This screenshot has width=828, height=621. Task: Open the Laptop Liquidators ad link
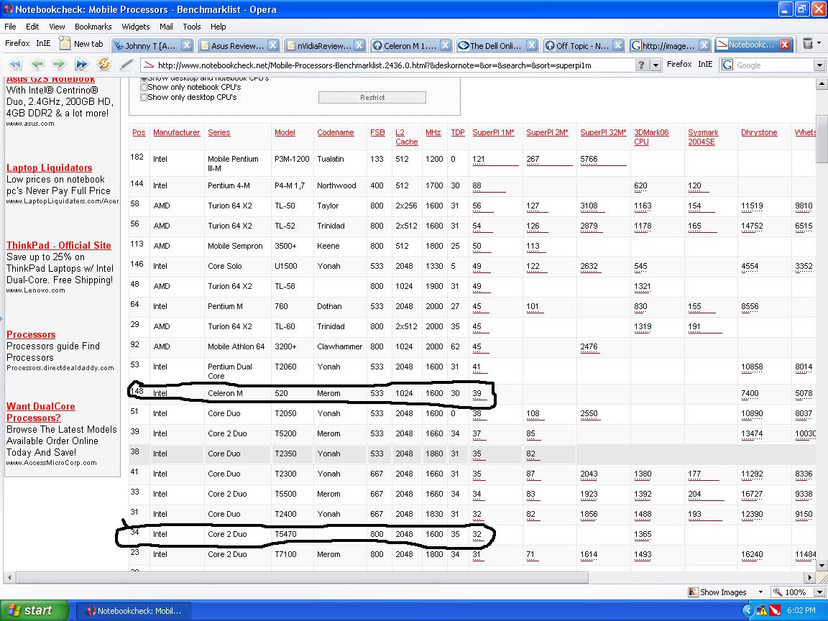pyautogui.click(x=49, y=167)
